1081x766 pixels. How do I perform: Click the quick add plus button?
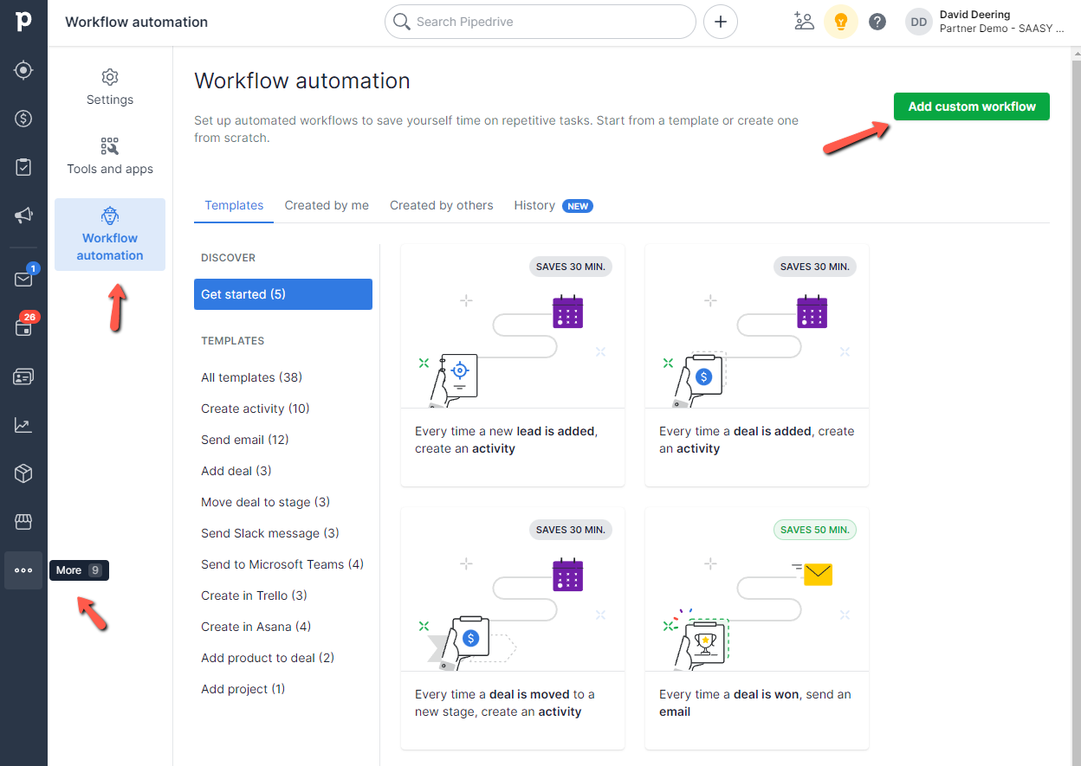pyautogui.click(x=721, y=22)
